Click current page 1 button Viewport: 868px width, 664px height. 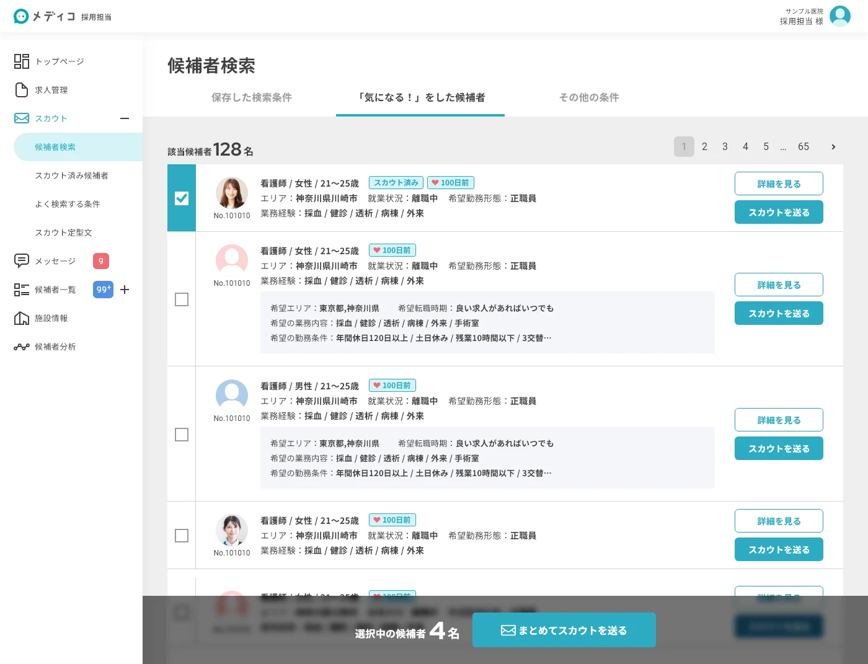coord(684,147)
